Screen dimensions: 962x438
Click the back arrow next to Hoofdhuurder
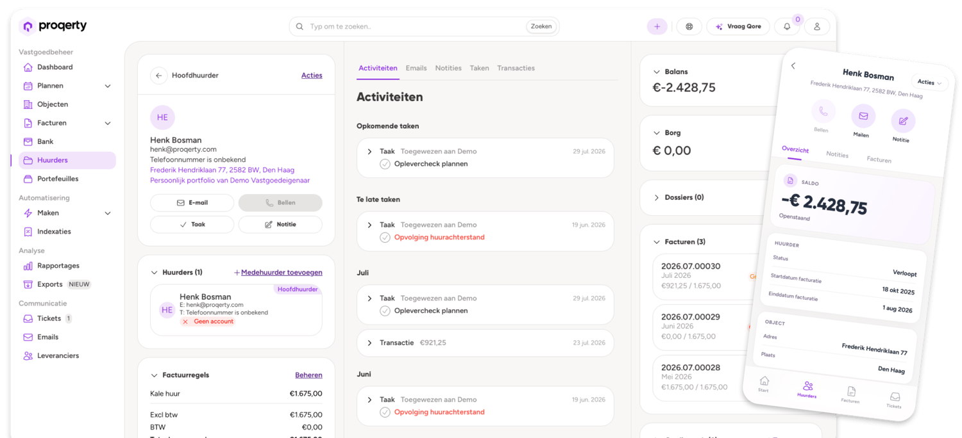pos(159,76)
